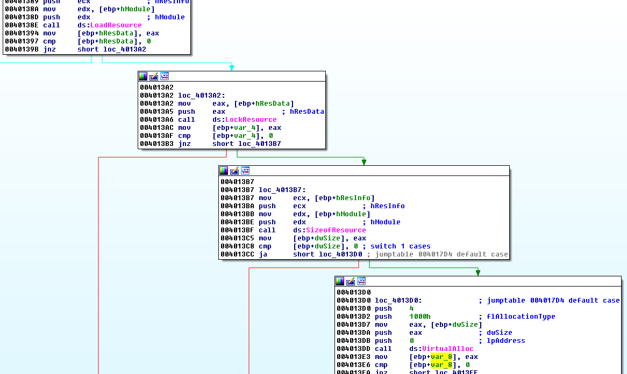Click the edit pencil icon on the loc_4013A2 block

(x=154, y=76)
